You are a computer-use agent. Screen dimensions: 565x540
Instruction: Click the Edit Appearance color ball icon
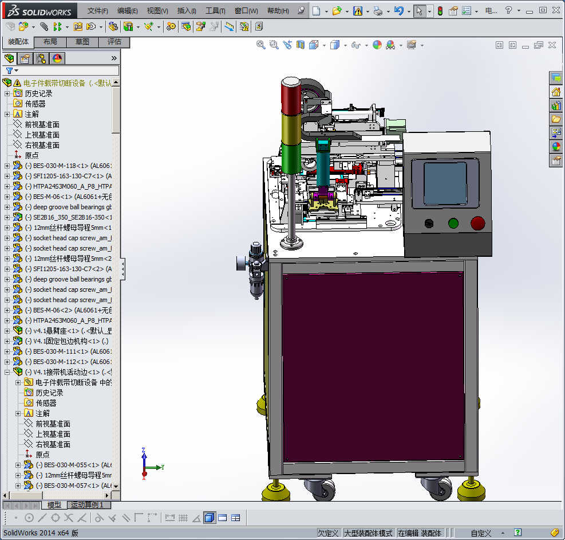tap(377, 45)
